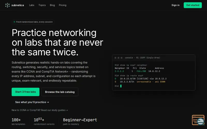The height and width of the screenshot is (129, 207).
Task: Click the unreachable - adj DOWN text
Action: 151,82
